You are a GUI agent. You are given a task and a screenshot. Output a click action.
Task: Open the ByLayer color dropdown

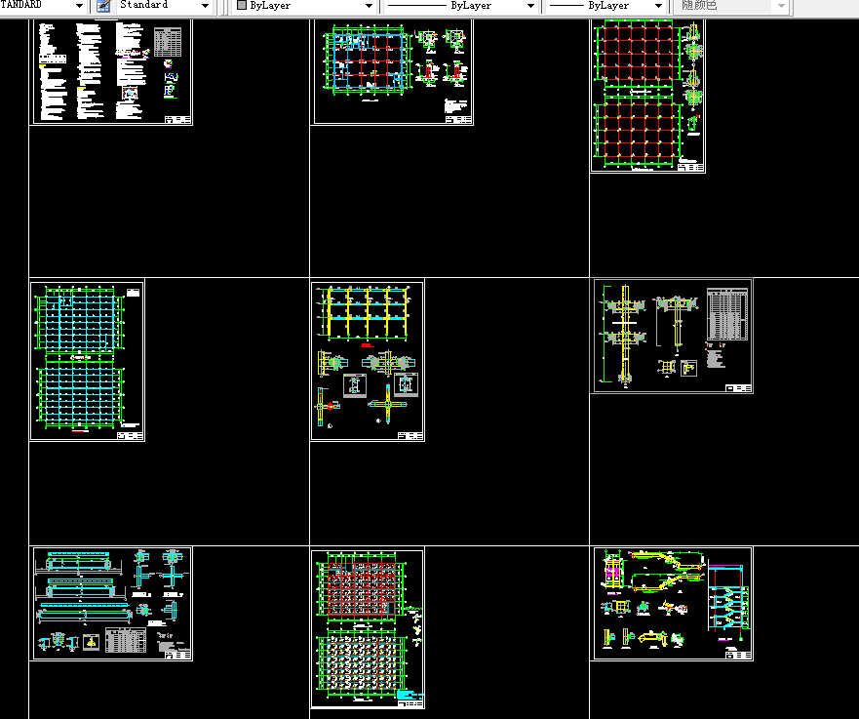[x=369, y=6]
